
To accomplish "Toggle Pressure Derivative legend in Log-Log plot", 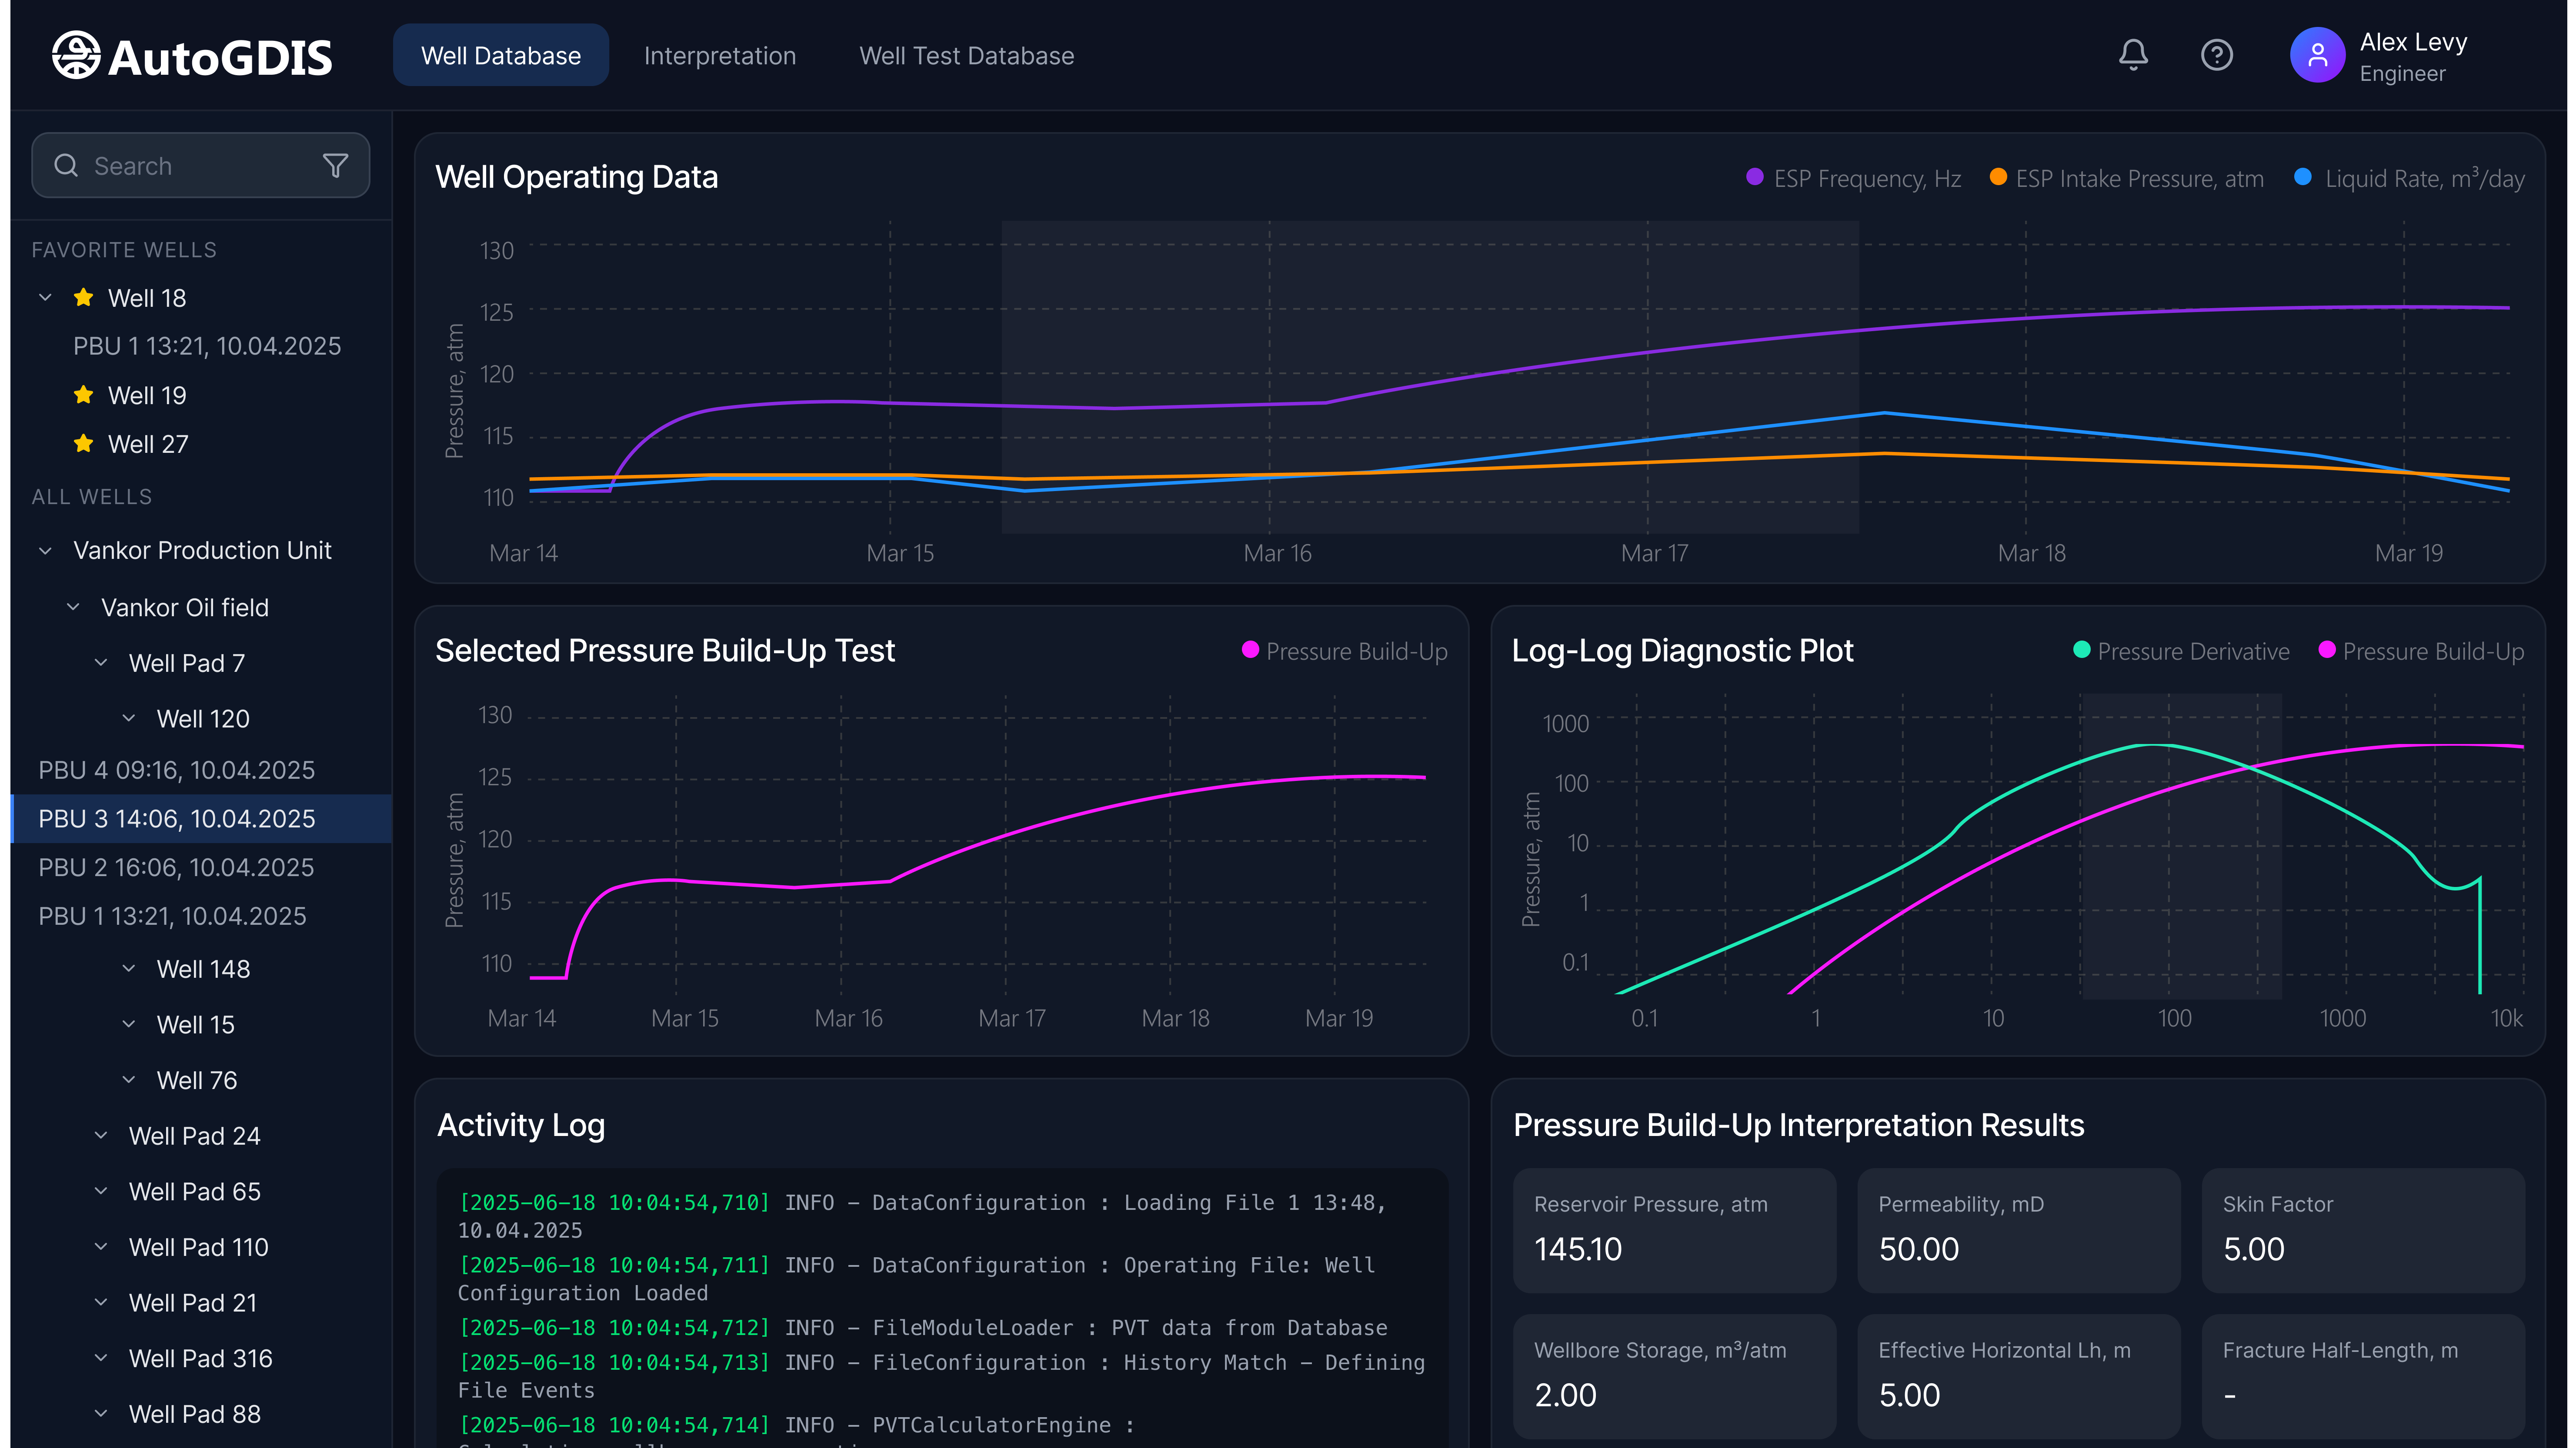I will 2181,651.
